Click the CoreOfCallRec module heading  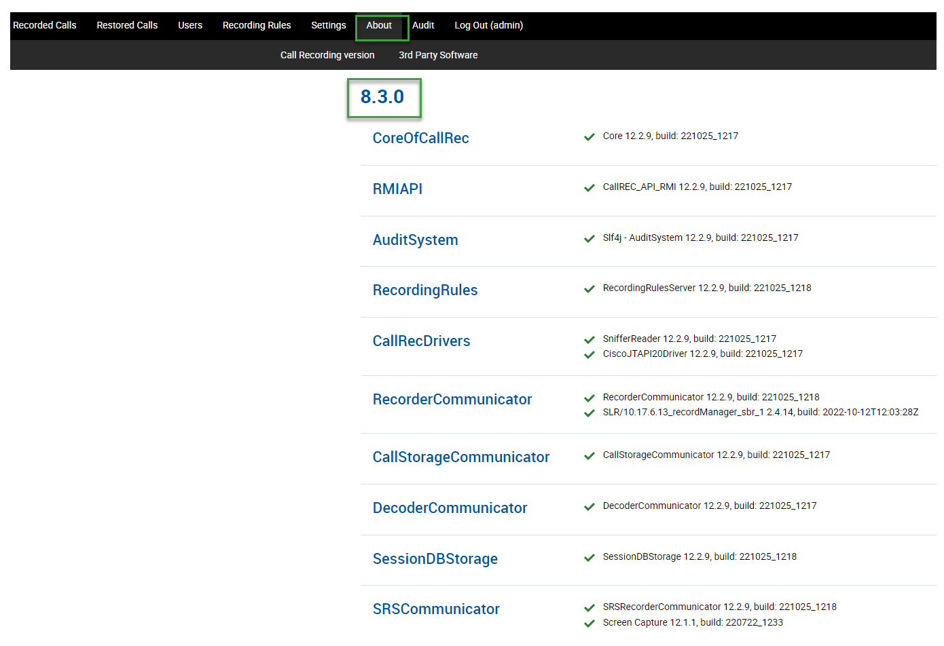(x=420, y=138)
